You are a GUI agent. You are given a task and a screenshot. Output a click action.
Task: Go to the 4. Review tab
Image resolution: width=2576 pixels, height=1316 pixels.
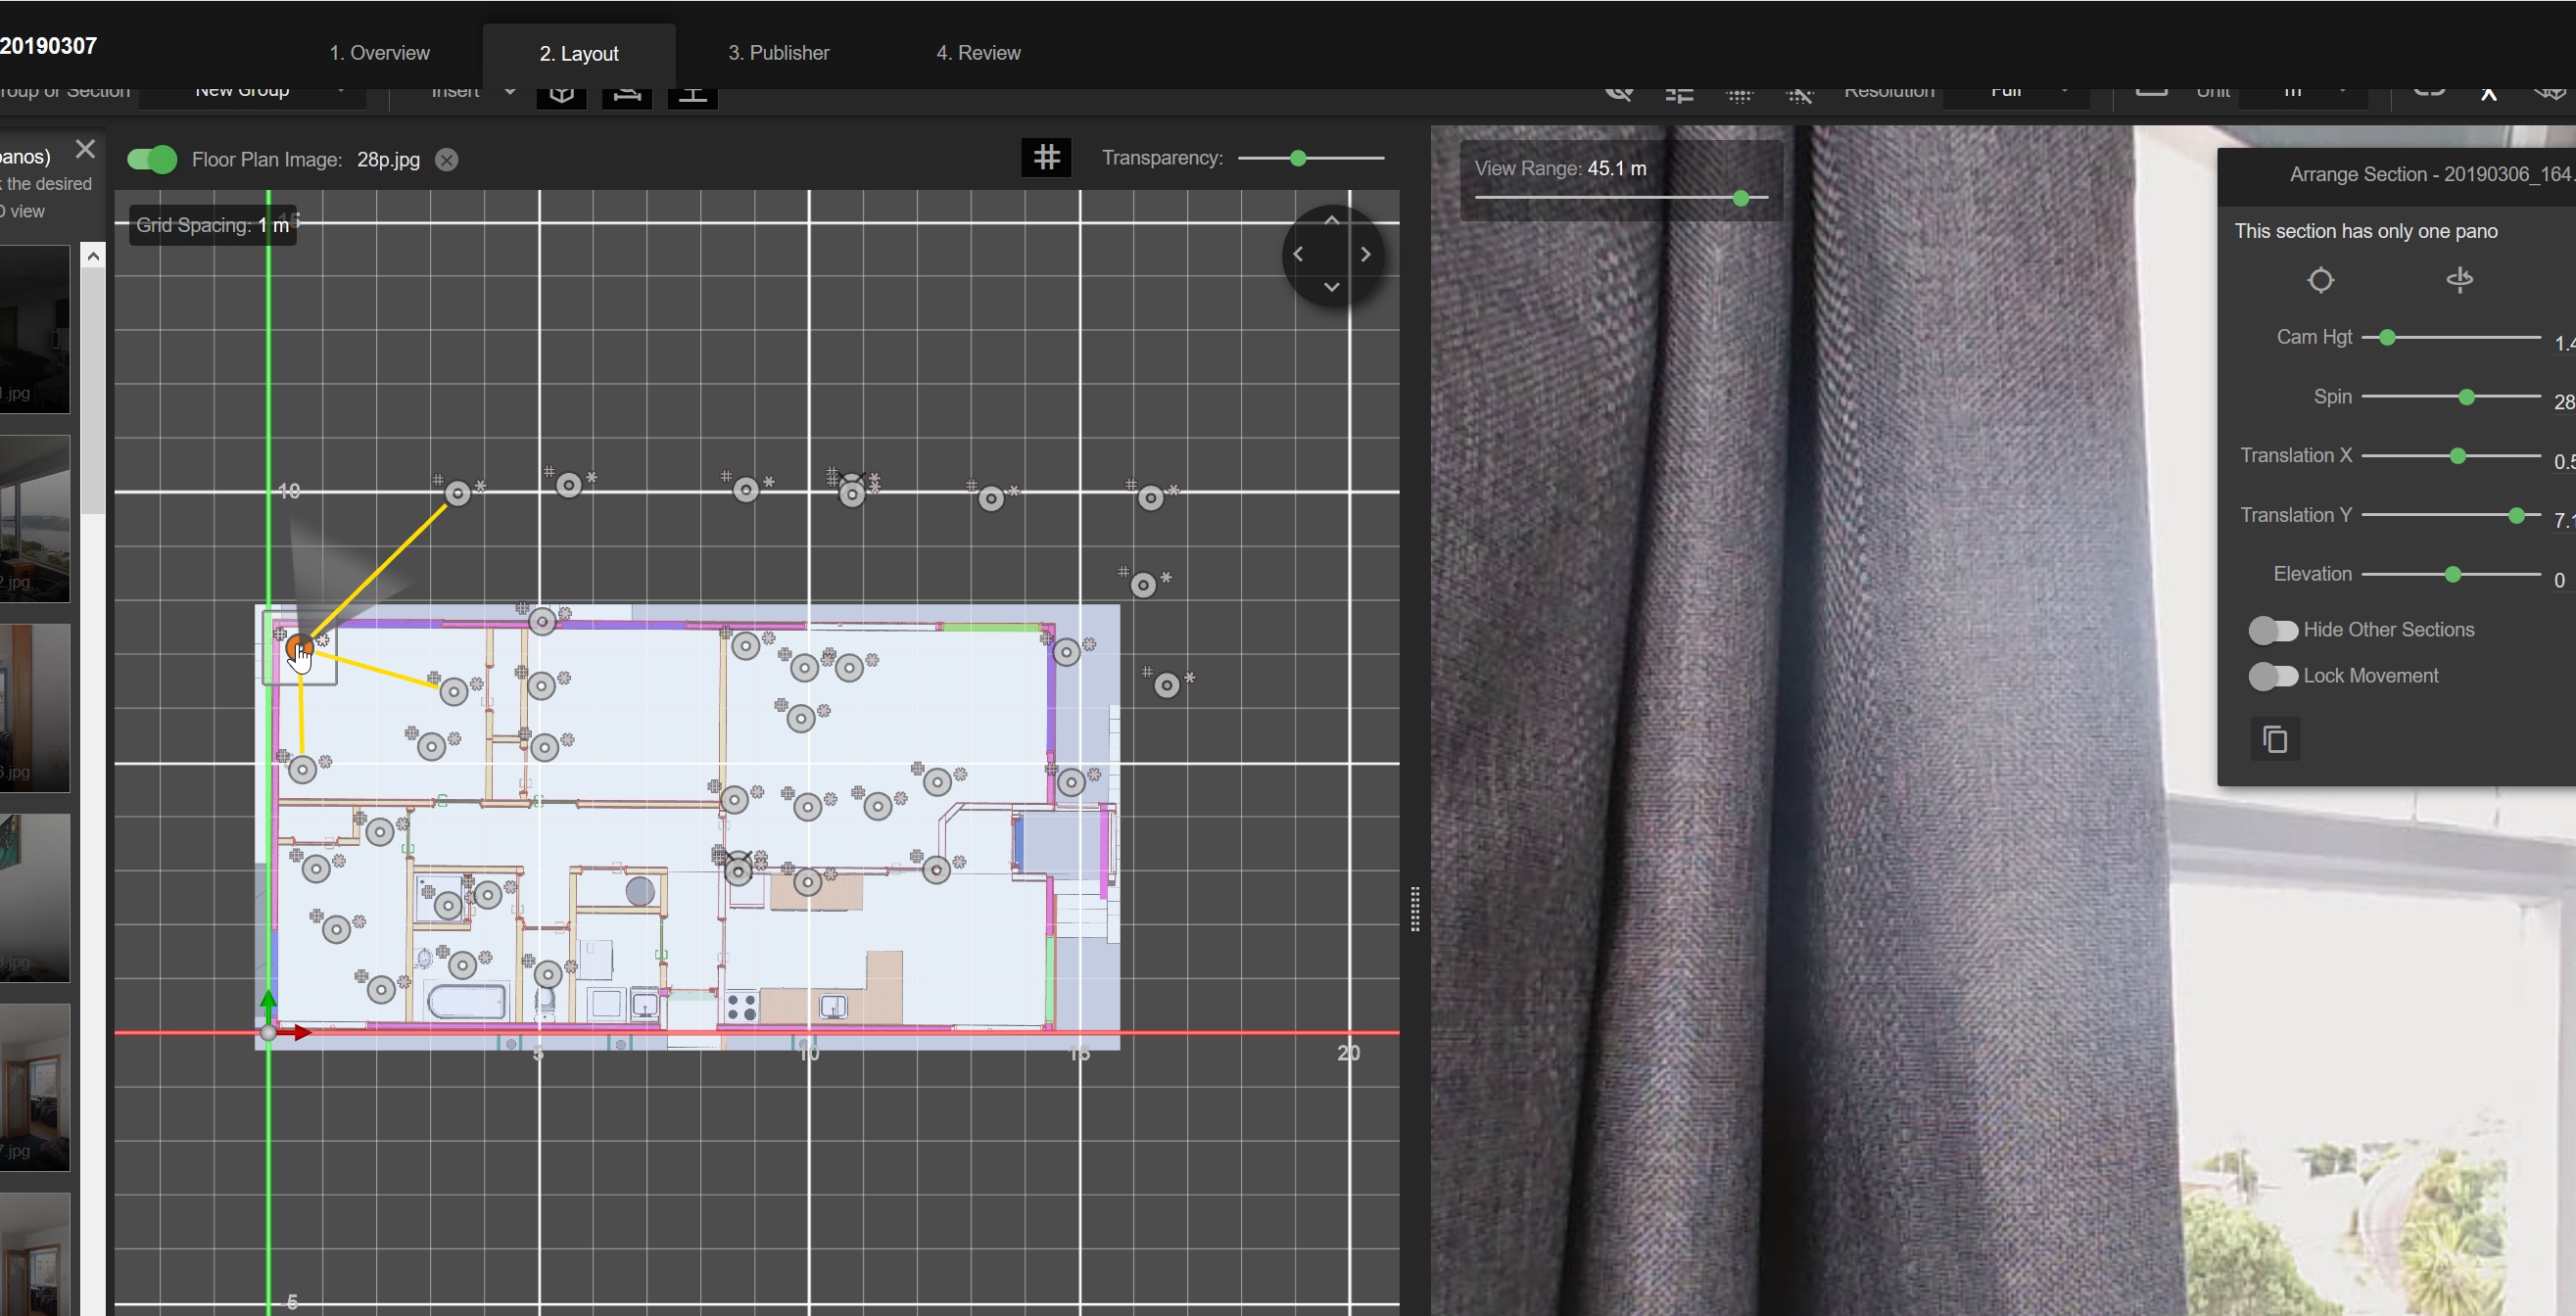coord(977,53)
